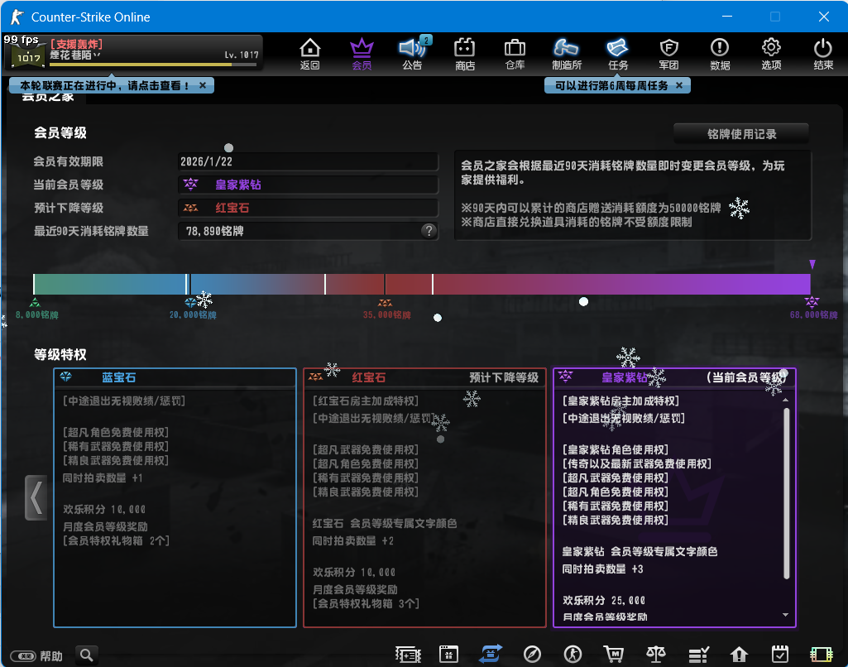The height and width of the screenshot is (667, 848).
Task: Open the 商店 shop icon
Action: click(465, 54)
